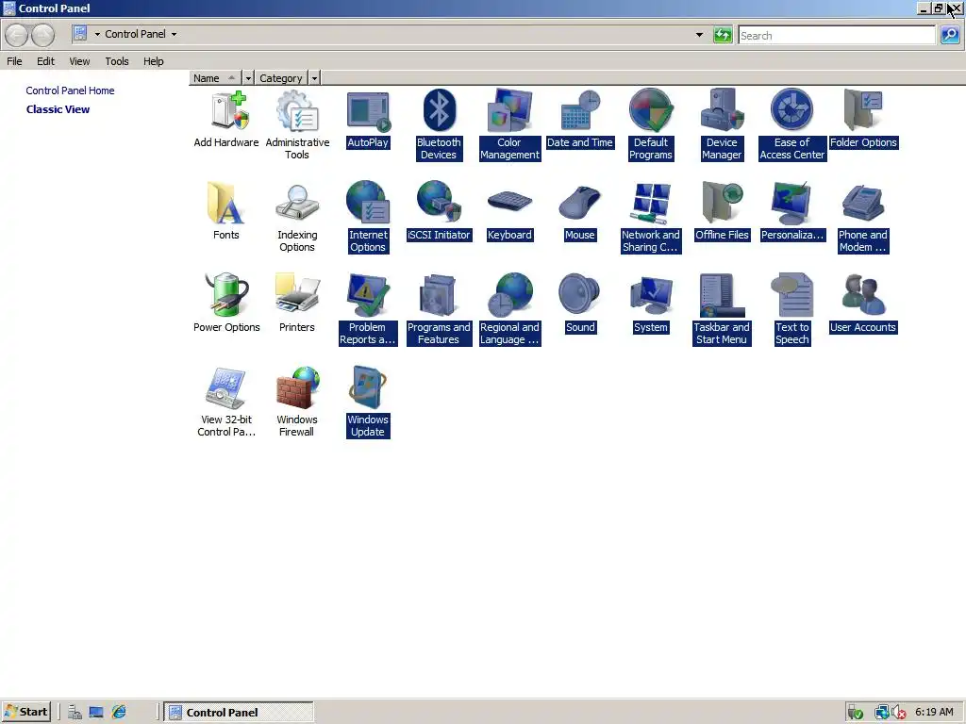The width and height of the screenshot is (966, 724).
Task: Open View 32-bit Control Panel icon
Action: 226,402
